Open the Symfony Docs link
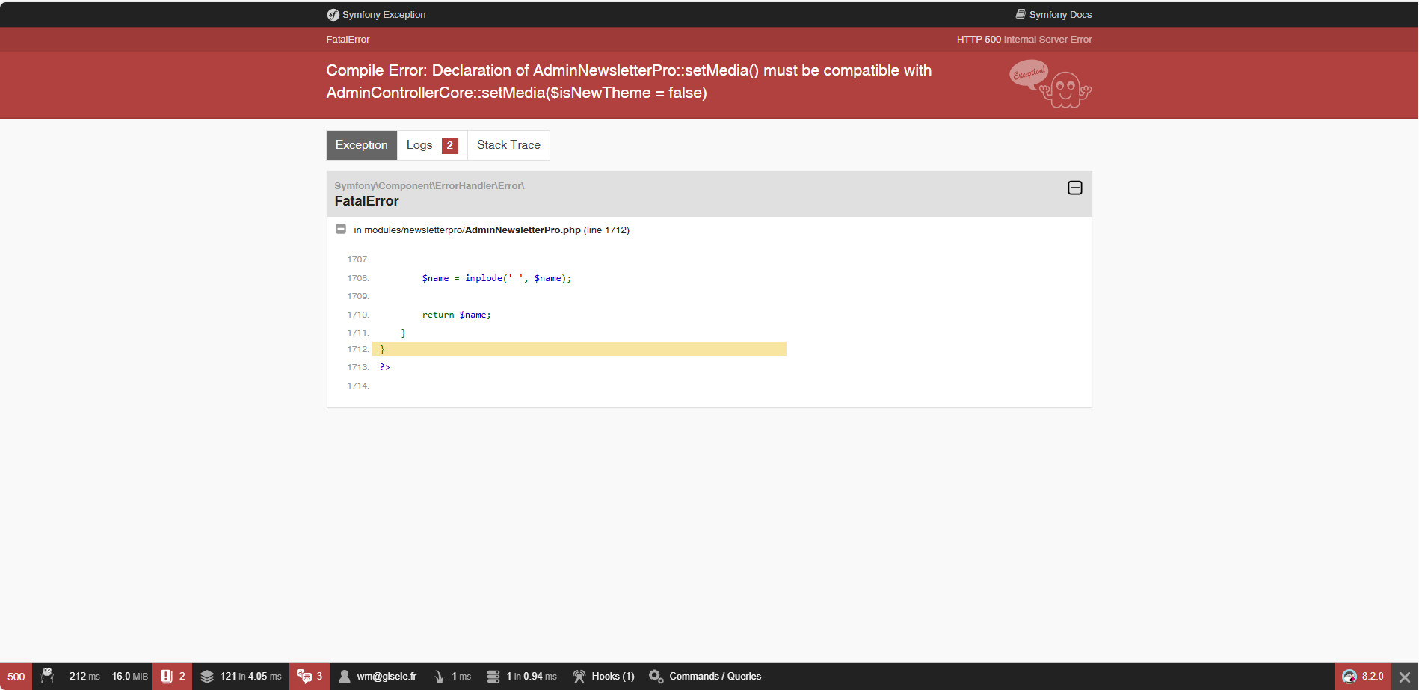Screen dimensions: 1419x690 (1053, 14)
